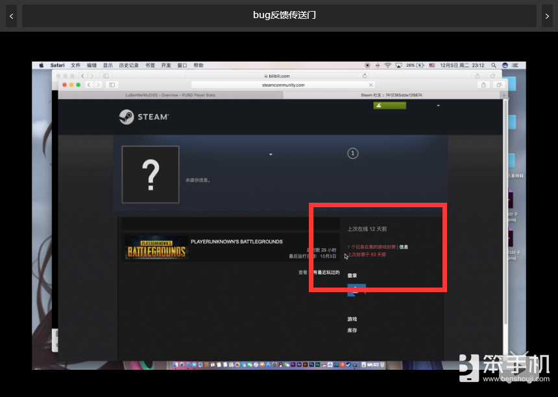The image size is (558, 397).
Task: Click the 未提供信息 profile text
Action: (x=198, y=180)
